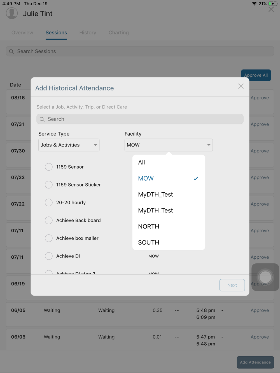
Task: Choose All in the Facility list
Action: [x=169, y=162]
